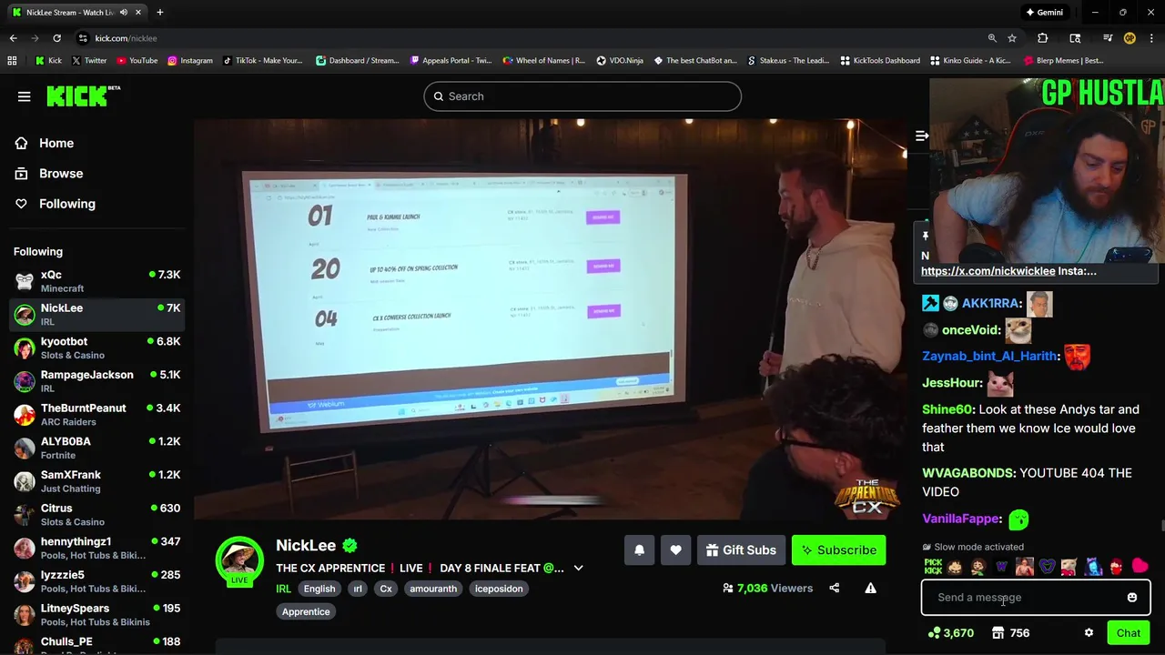Click NickLee streamer avatar
Screen dimensions: 1165x655
[x=239, y=559]
